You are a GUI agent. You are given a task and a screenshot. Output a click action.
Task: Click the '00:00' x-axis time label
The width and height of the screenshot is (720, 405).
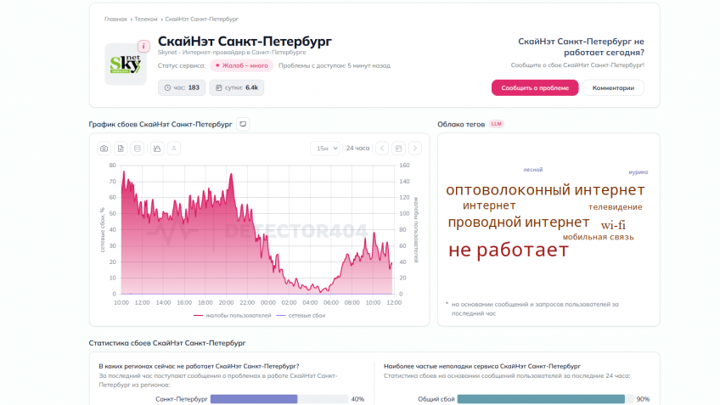click(267, 302)
